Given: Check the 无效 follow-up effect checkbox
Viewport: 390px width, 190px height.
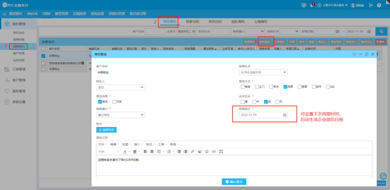Looking at the screenshot, I should [x=114, y=102].
